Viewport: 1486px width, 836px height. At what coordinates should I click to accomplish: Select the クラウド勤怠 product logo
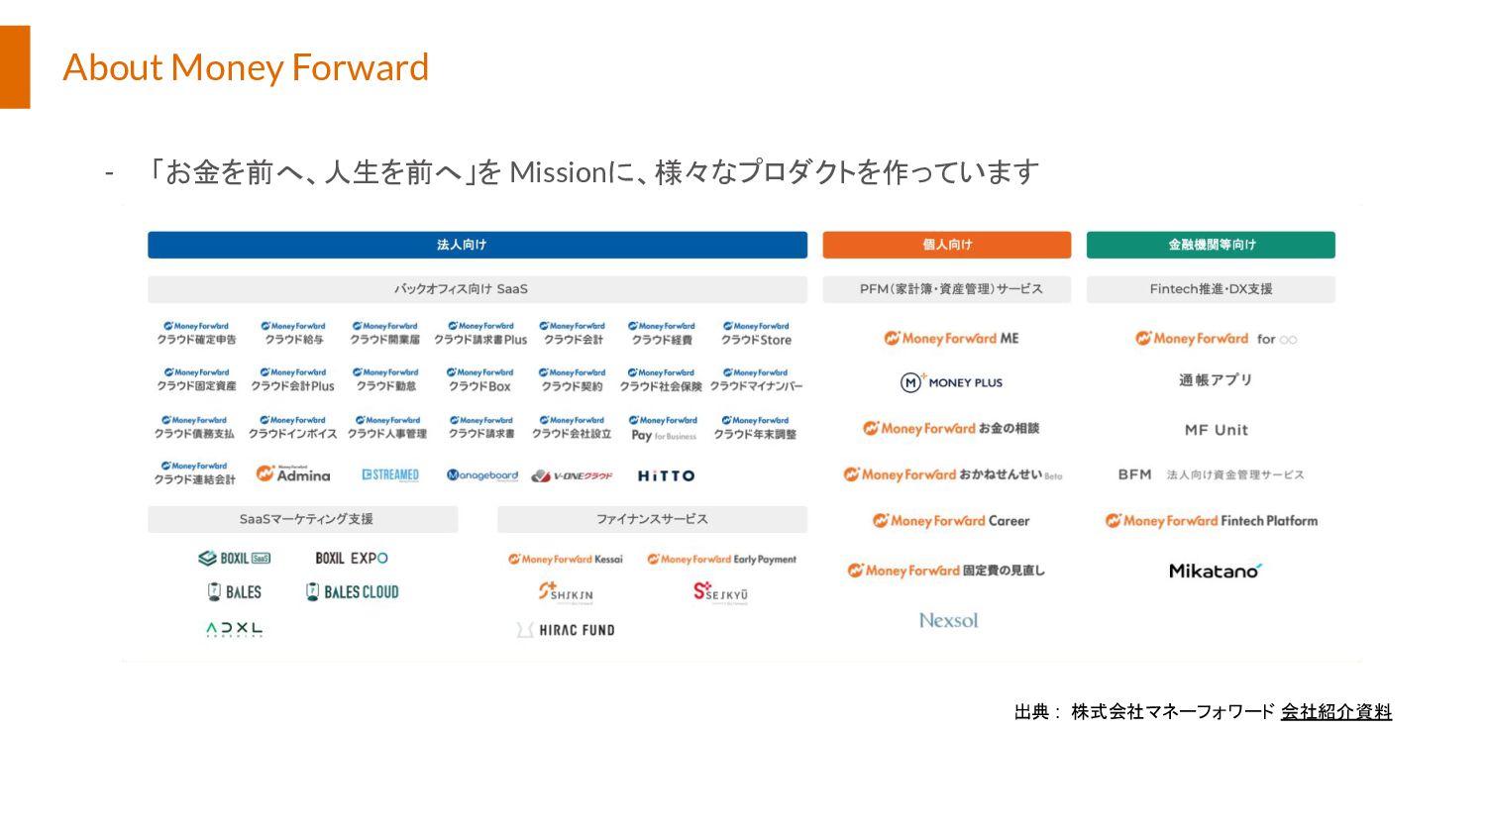[x=386, y=379]
